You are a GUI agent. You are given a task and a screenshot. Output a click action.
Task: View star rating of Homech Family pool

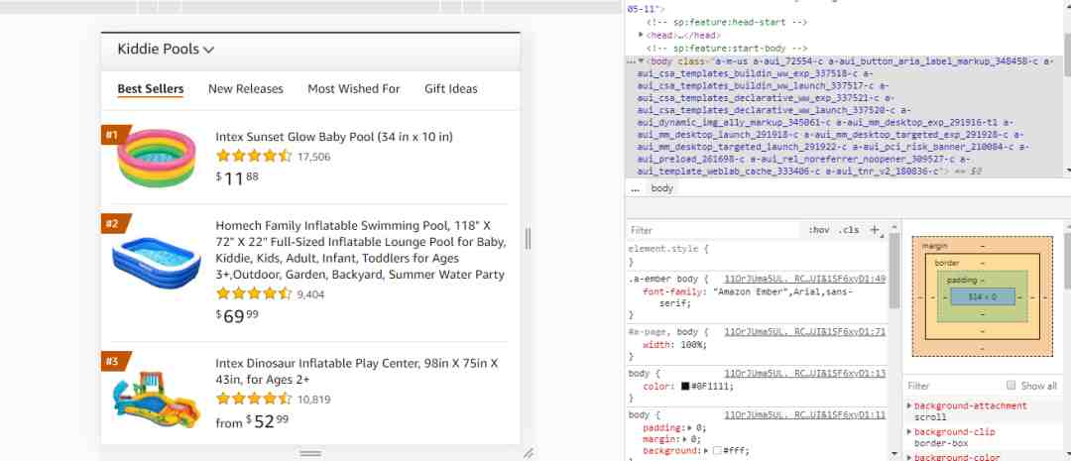click(x=254, y=294)
